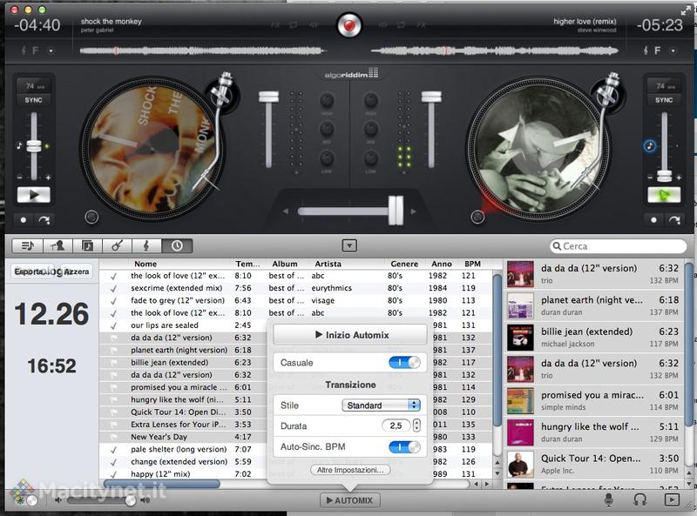The height and width of the screenshot is (516, 697).
Task: Click the right channel volume fader
Action: [431, 97]
